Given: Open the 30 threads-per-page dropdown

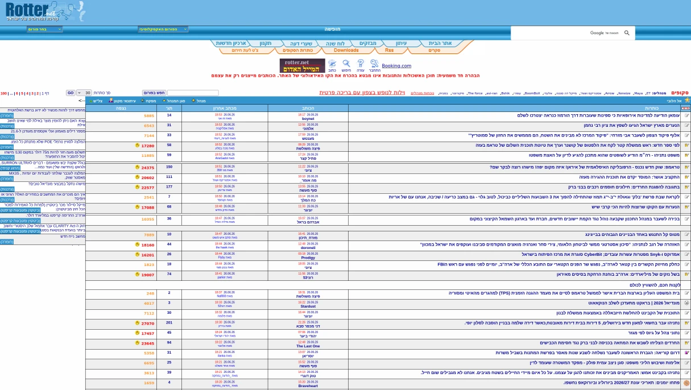Looking at the screenshot, I should (84, 93).
